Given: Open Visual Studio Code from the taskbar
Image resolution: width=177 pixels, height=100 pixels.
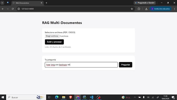Looking at the screenshot, I should pos(91,97).
